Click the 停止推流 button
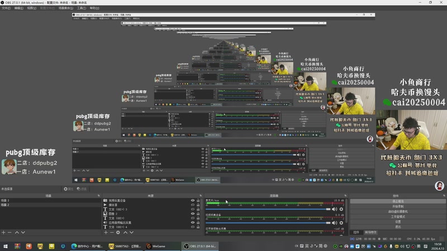 pyautogui.click(x=398, y=201)
